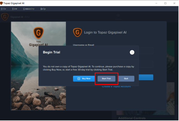Screen dimensions: 179x121
Task: Click the Begin Trial heading text
Action: (x=52, y=52)
